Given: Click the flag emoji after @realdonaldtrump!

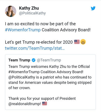Looking at the screenshot, I should pos(45,104).
